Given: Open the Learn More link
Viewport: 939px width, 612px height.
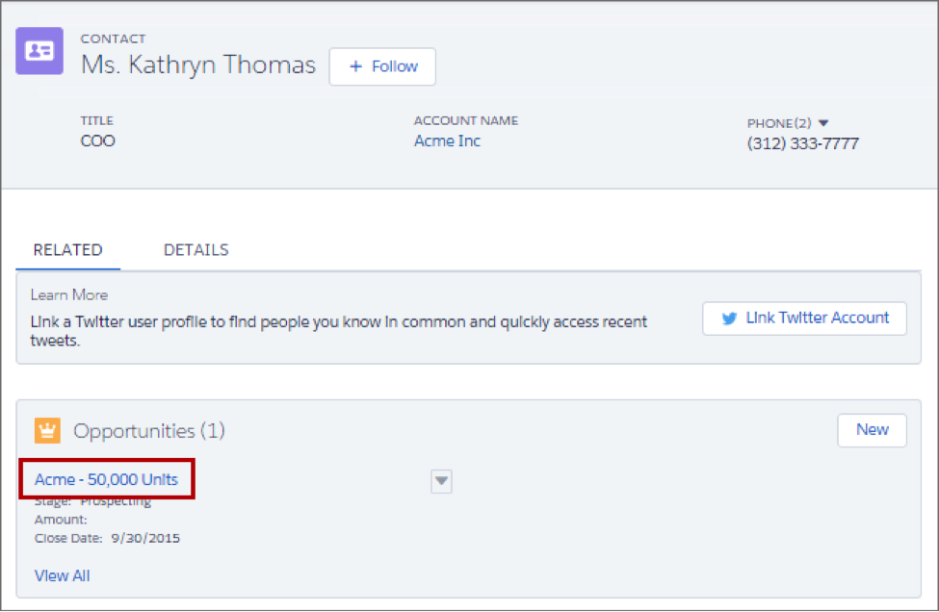Looking at the screenshot, I should coord(69,294).
